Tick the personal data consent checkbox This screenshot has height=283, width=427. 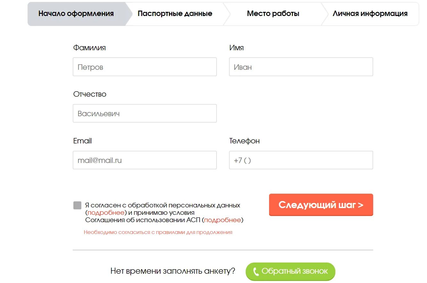pos(77,205)
